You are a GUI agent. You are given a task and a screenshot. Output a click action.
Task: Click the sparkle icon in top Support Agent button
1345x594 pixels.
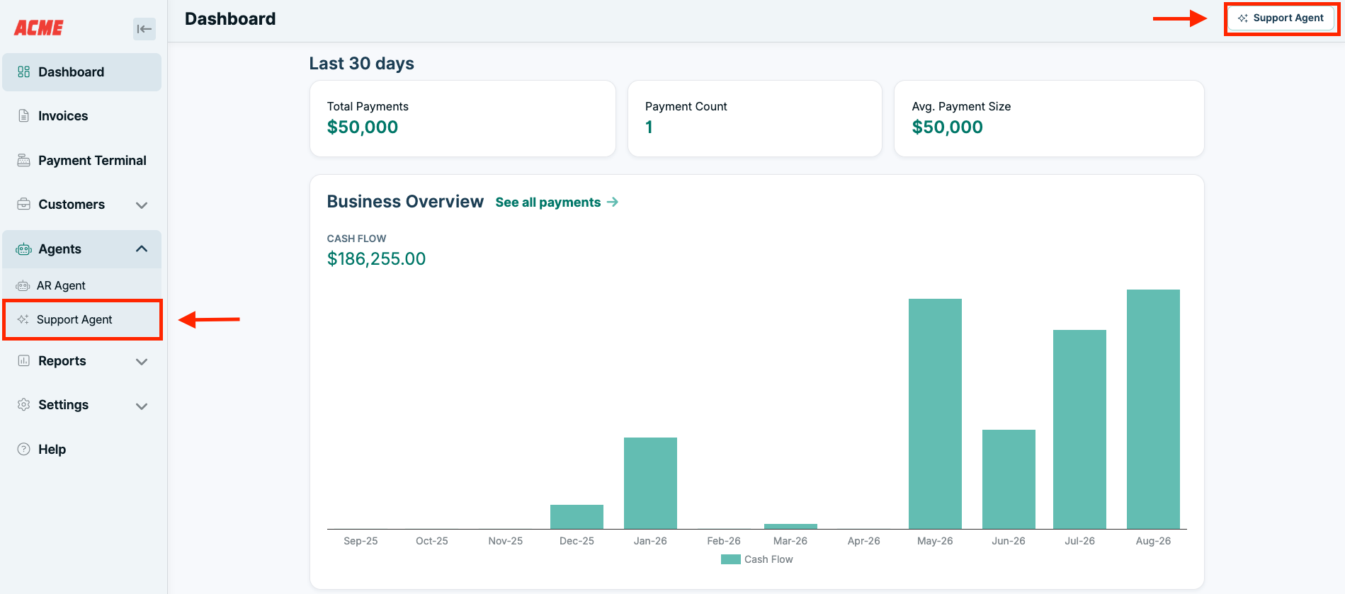[x=1243, y=18]
